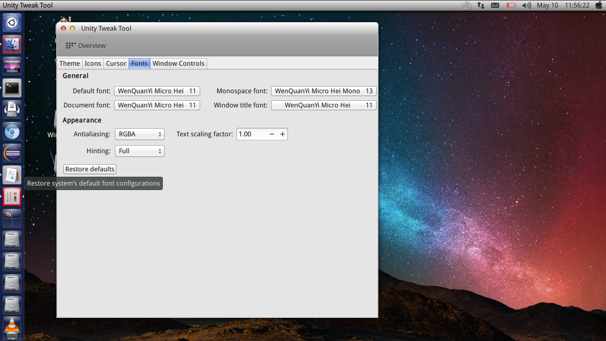Screen dimensions: 606x341
Task: Click the Restore defaults button
Action: [x=90, y=169]
